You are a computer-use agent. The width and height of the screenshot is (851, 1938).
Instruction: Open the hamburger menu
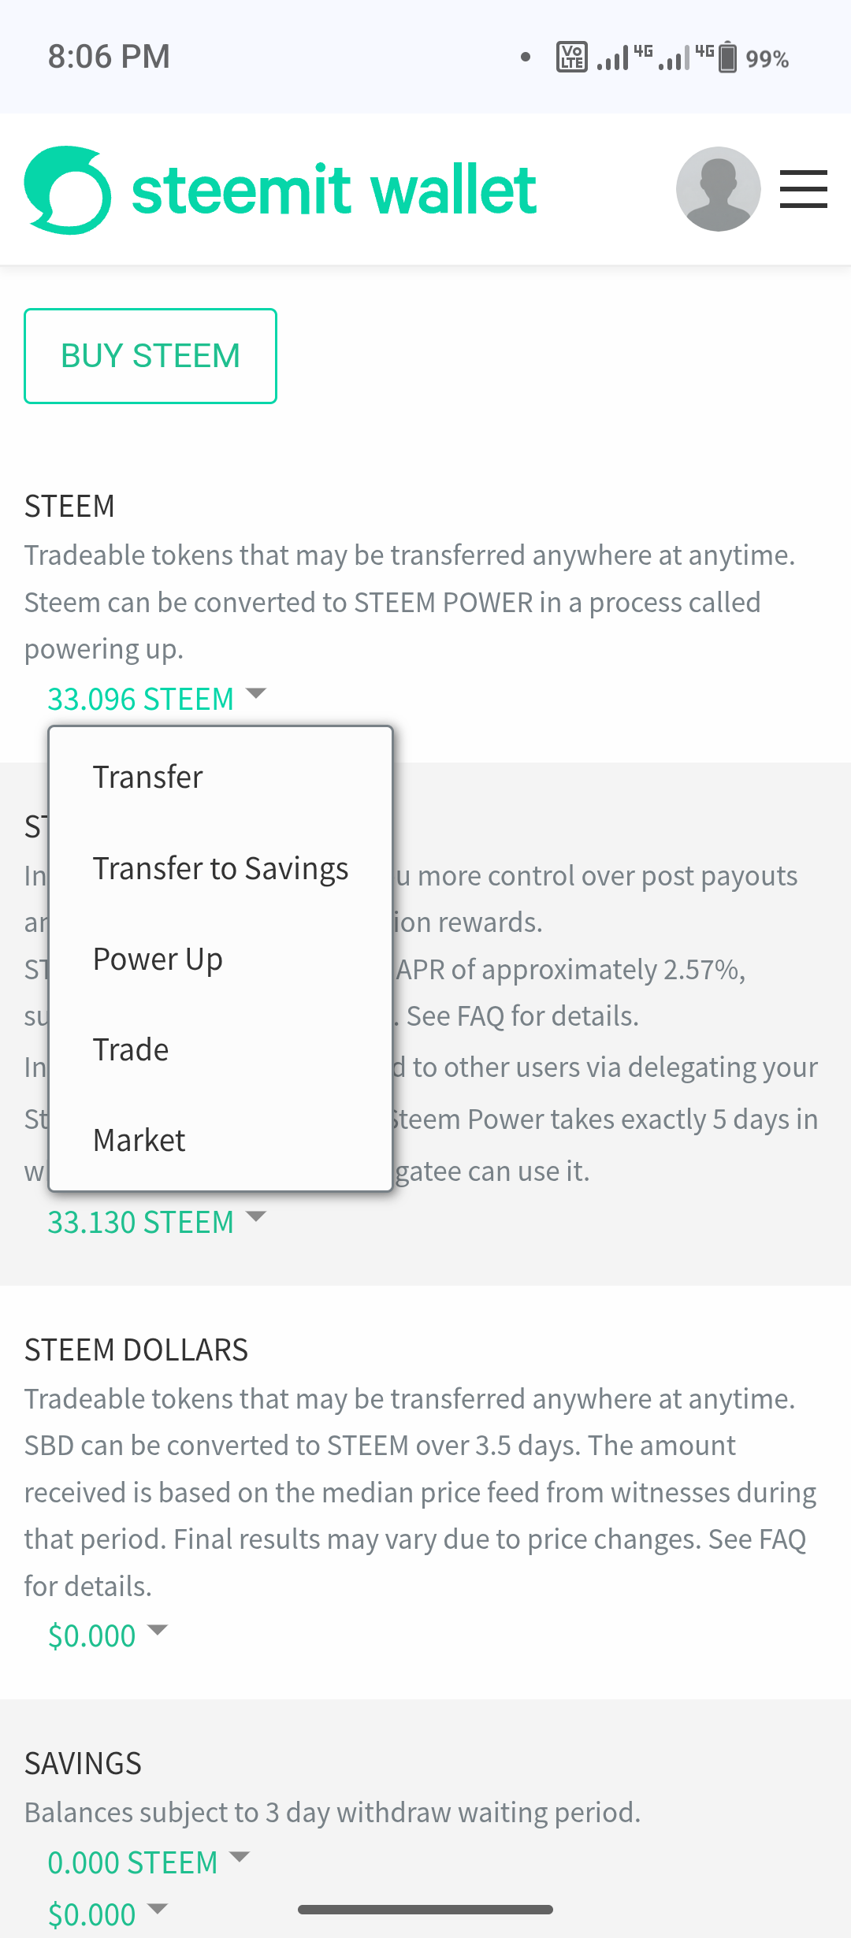803,189
